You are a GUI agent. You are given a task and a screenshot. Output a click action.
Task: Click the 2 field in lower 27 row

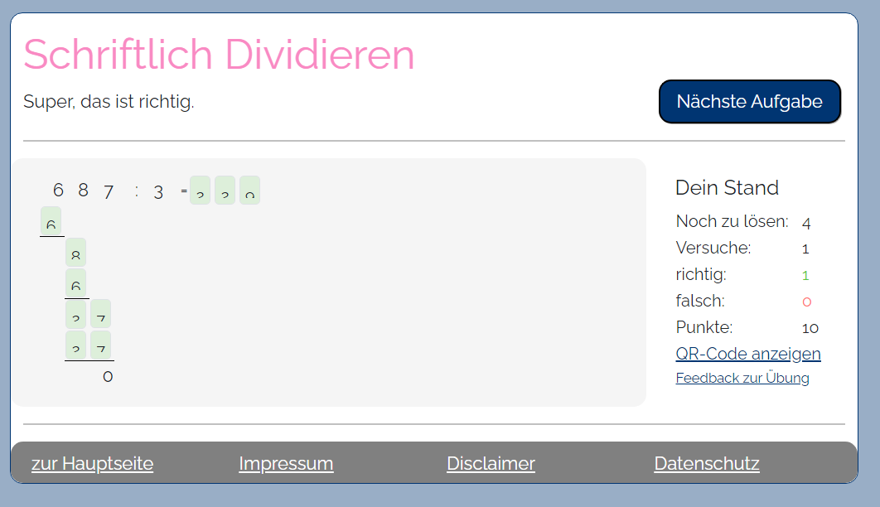coord(75,345)
